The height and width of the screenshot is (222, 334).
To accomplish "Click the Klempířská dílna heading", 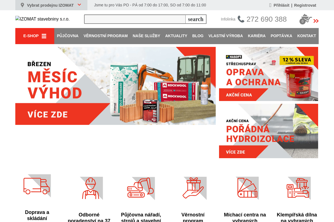I will coord(297,218).
